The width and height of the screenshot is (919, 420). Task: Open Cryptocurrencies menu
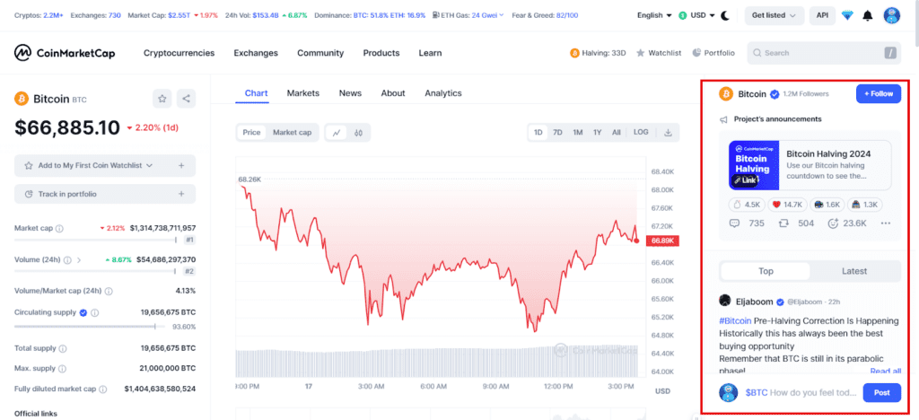179,53
